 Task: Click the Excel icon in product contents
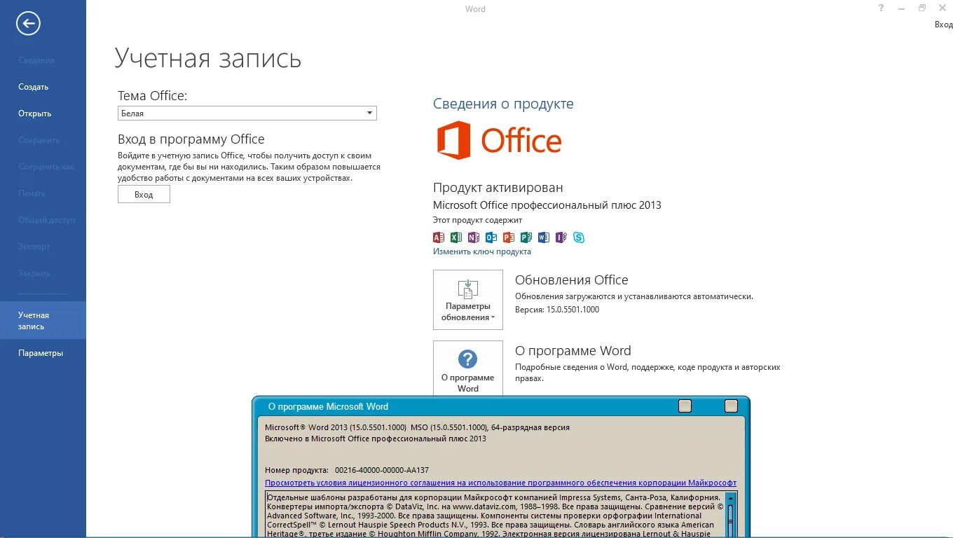pyautogui.click(x=456, y=237)
